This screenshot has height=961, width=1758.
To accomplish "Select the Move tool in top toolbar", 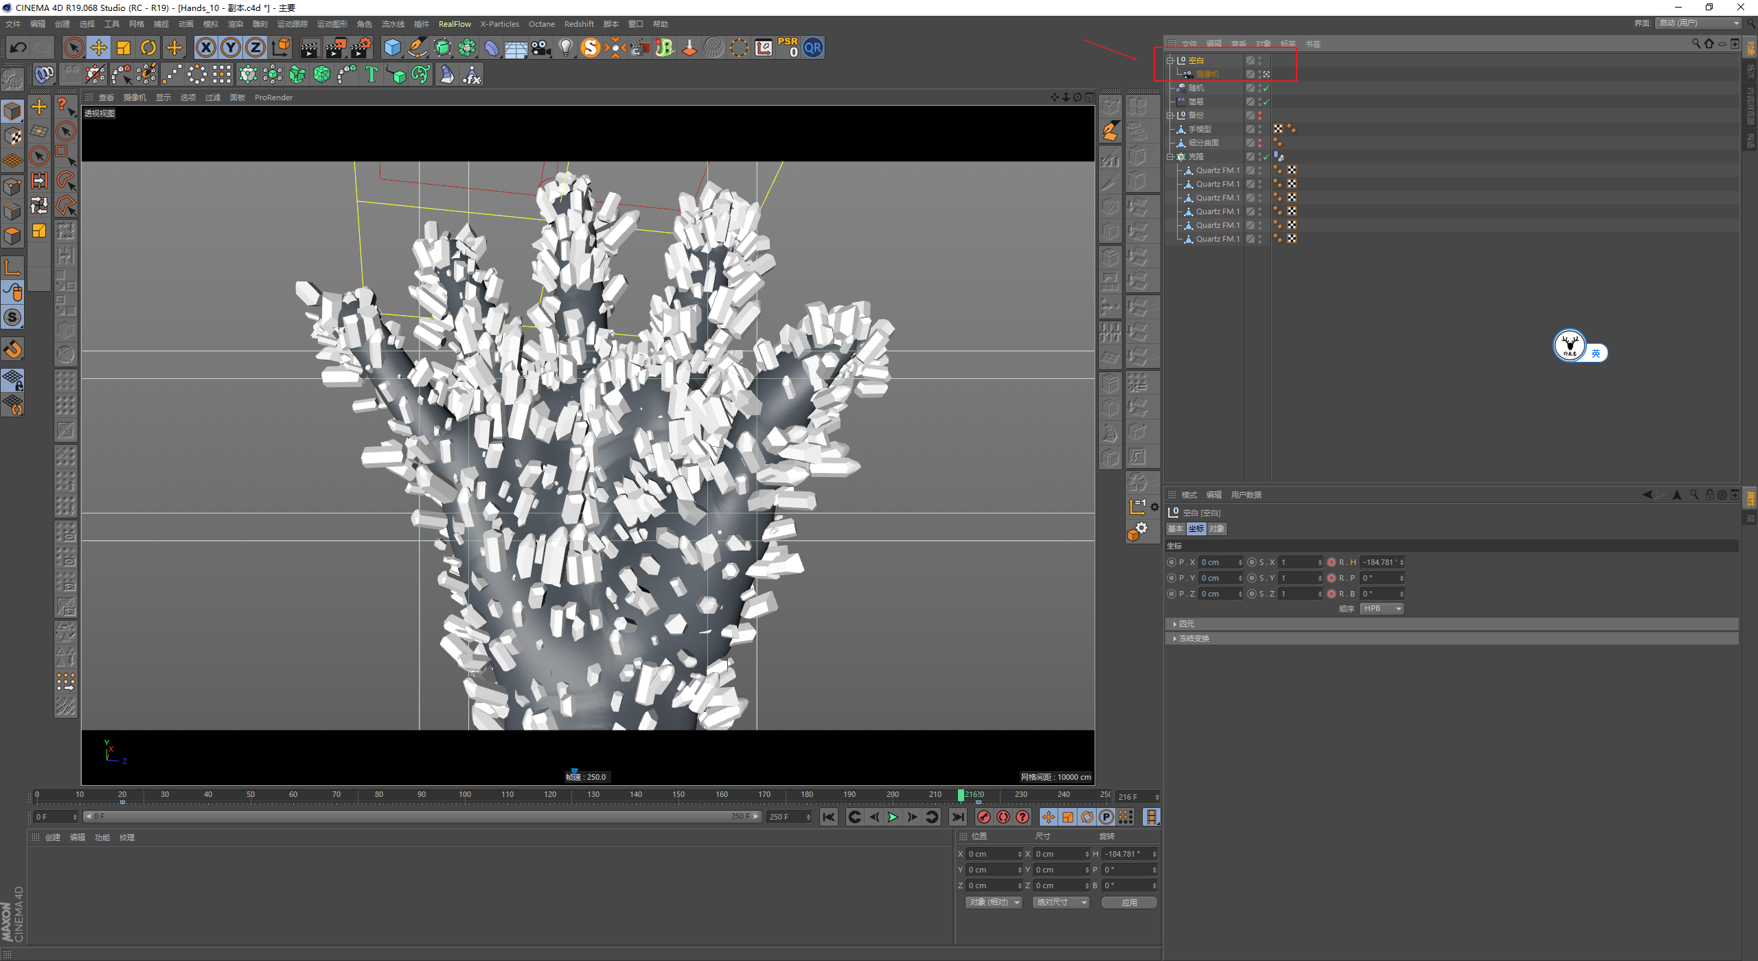I will 99,47.
